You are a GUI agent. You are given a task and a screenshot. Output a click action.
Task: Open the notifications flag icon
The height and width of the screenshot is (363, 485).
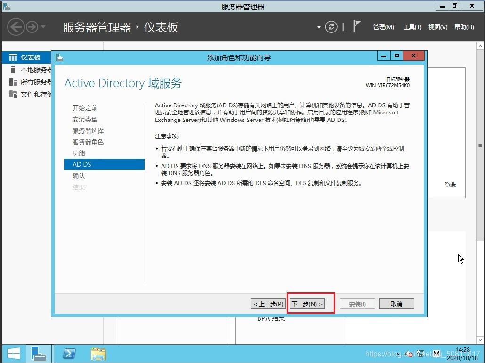[x=356, y=26]
